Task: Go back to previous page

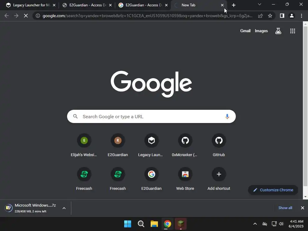Action: [x=7, y=16]
